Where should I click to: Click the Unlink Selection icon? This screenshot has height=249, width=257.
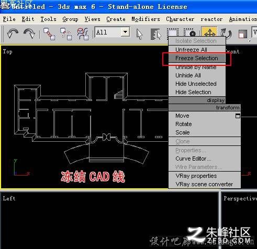pyautogui.click(x=66, y=34)
